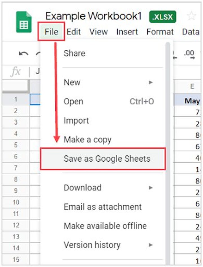Click row number 7
The image size is (203, 267).
pyautogui.click(x=16, y=168)
